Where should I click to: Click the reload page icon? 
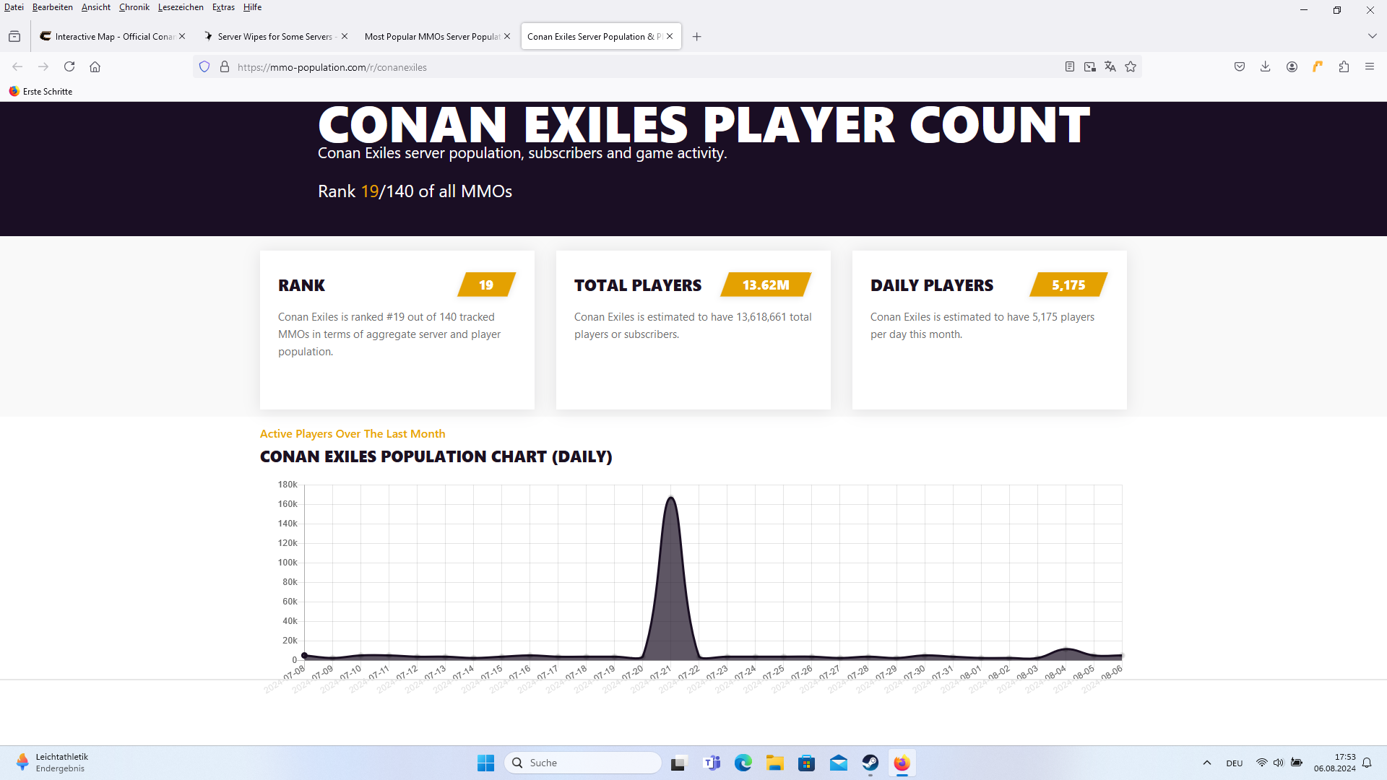pyautogui.click(x=69, y=66)
